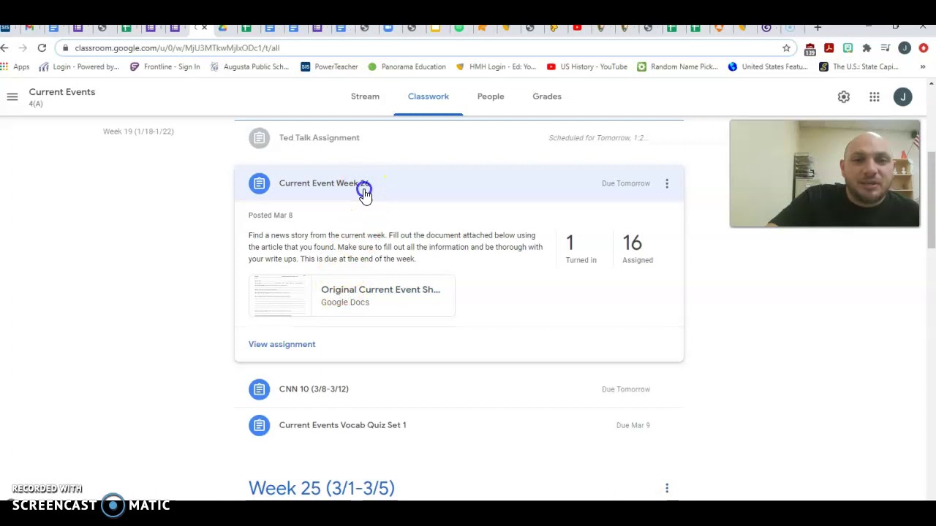Screen dimensions: 936x526
Task: Open more options for Week 25 topic
Action: coord(667,488)
